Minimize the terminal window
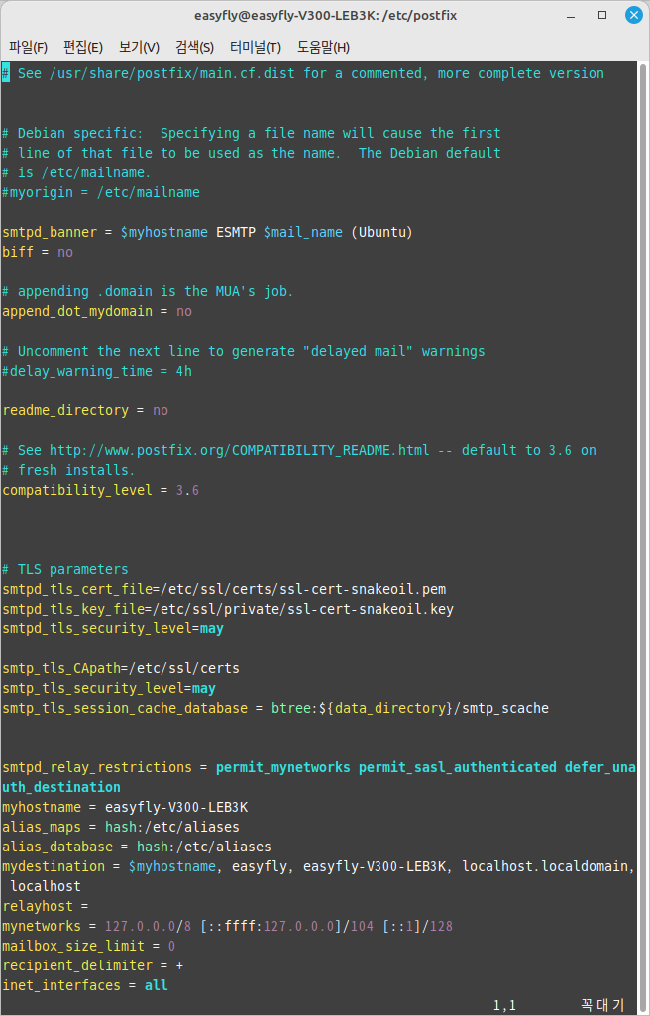The height and width of the screenshot is (1016, 650). pos(573,15)
